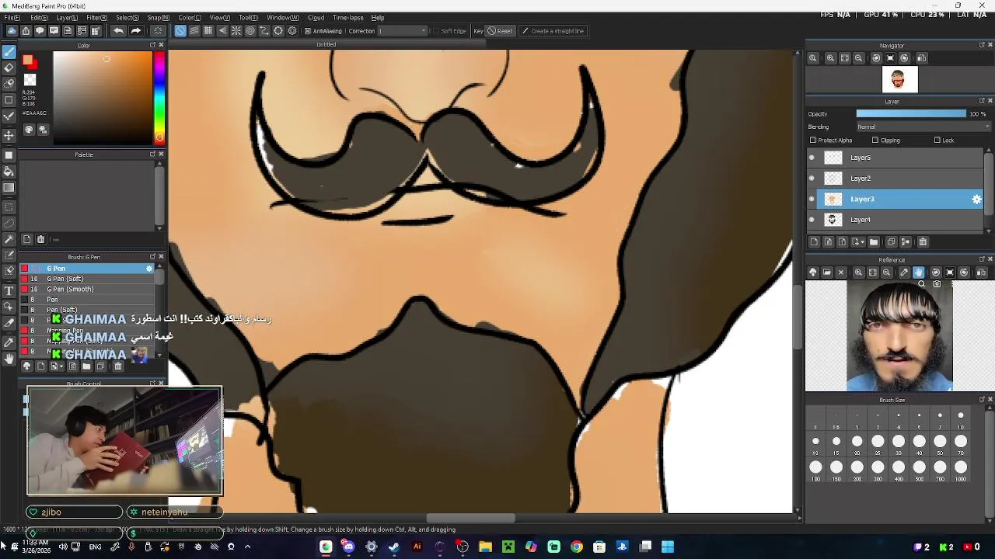Open the Layer menu
This screenshot has width=995, height=559.
(66, 17)
